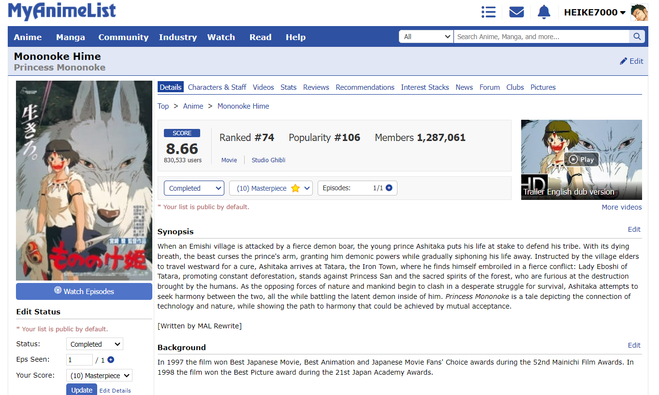Open sidebar Status Completed dropdown
Screen dimensions: 659x395
tap(95, 344)
